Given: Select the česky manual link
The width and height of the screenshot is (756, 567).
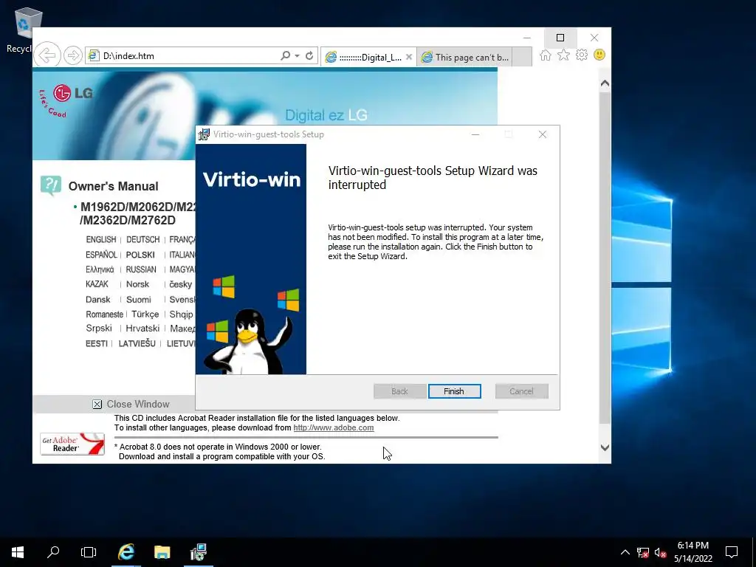Looking at the screenshot, I should (x=181, y=284).
